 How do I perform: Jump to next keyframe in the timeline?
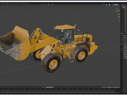point(52,87)
